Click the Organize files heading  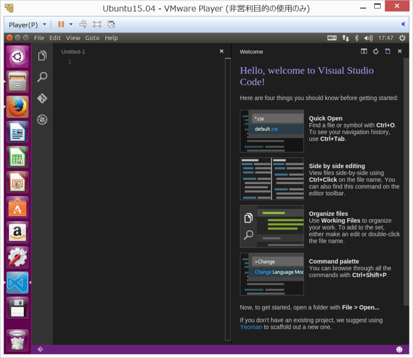pyautogui.click(x=328, y=214)
